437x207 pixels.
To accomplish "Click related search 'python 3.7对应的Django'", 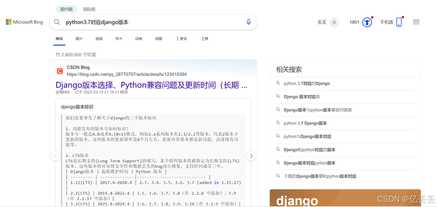I will coord(307,83).
